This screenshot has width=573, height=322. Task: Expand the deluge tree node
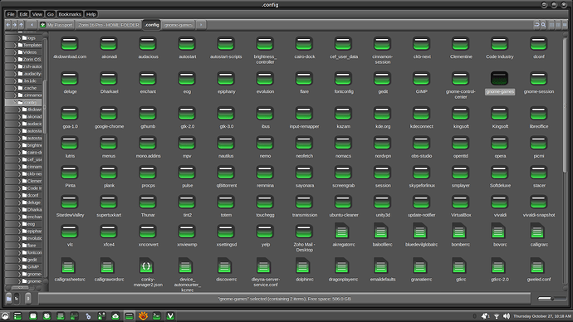19,202
